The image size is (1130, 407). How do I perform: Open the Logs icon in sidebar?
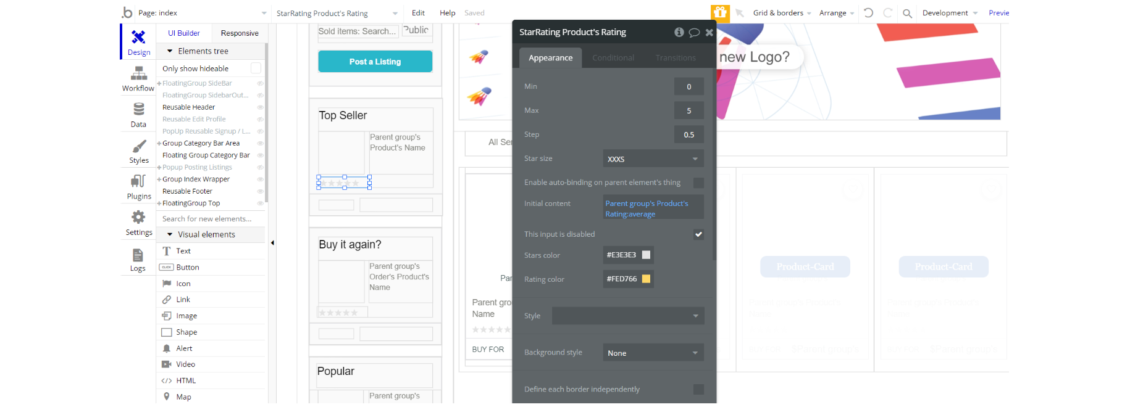(138, 255)
